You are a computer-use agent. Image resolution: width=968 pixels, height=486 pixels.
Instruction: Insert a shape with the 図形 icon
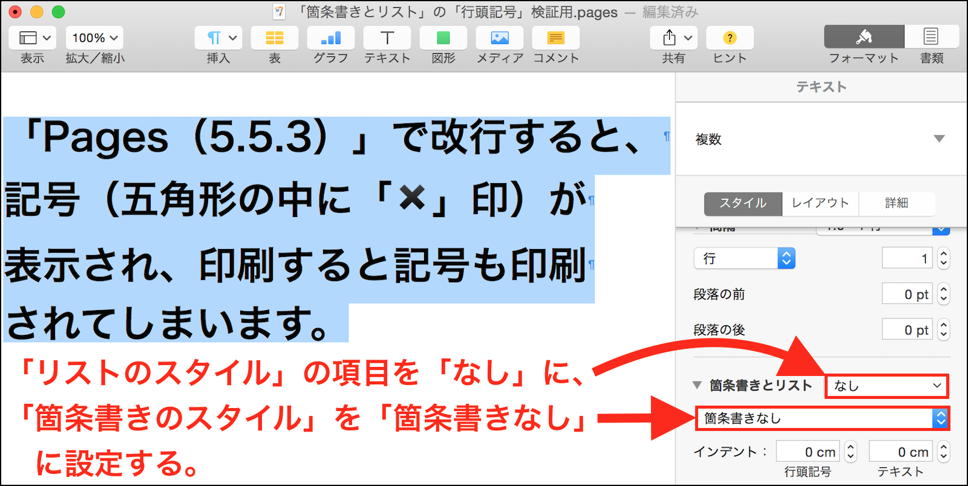coord(443,38)
